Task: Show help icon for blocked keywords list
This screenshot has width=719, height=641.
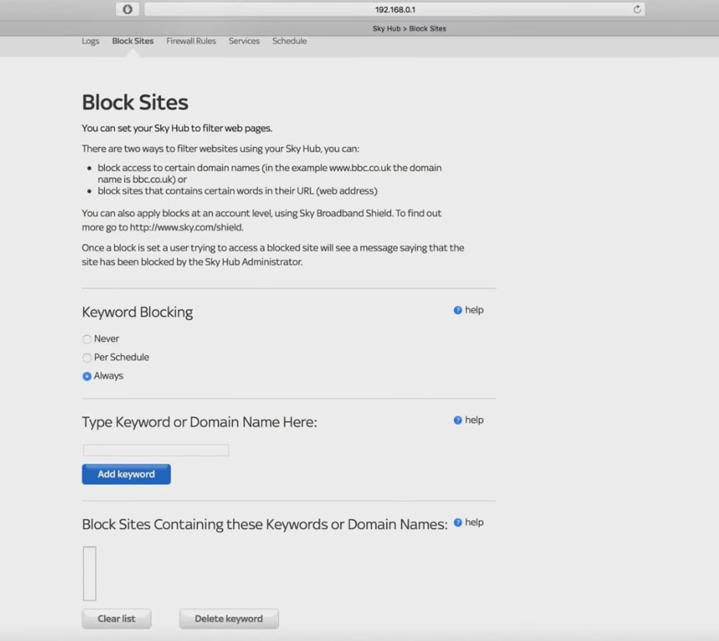Action: point(458,523)
